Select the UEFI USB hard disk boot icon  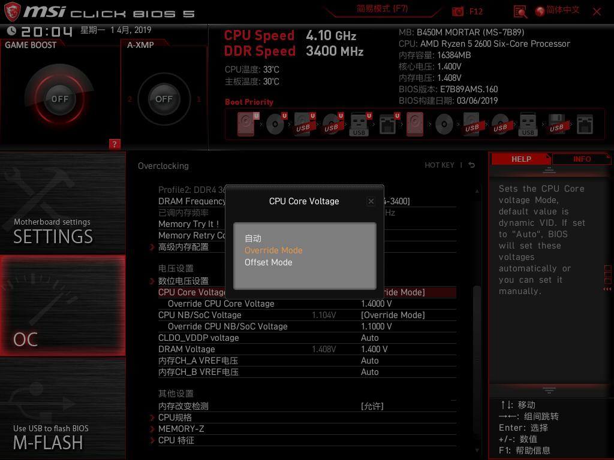pyautogui.click(x=305, y=124)
